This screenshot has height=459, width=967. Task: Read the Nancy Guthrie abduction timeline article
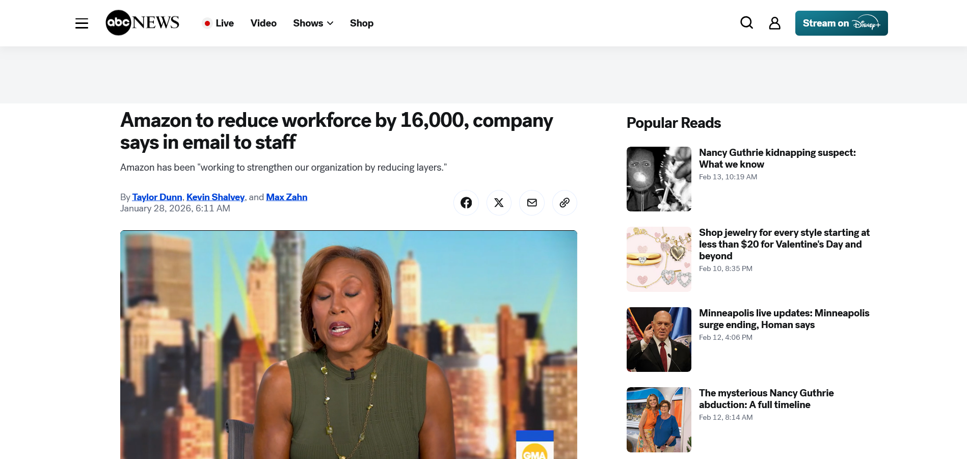click(766, 399)
